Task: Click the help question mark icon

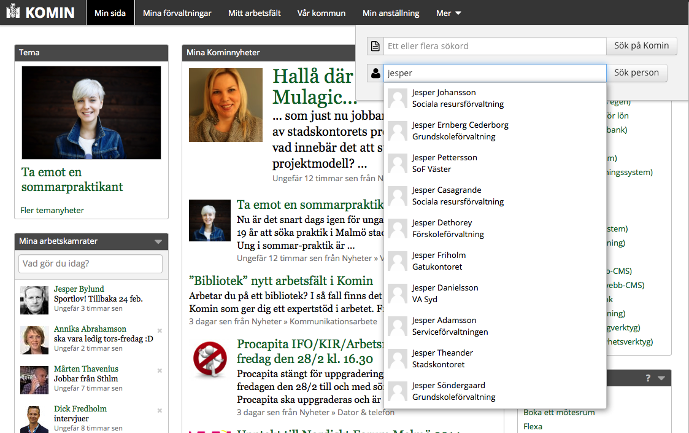Action: tap(648, 378)
